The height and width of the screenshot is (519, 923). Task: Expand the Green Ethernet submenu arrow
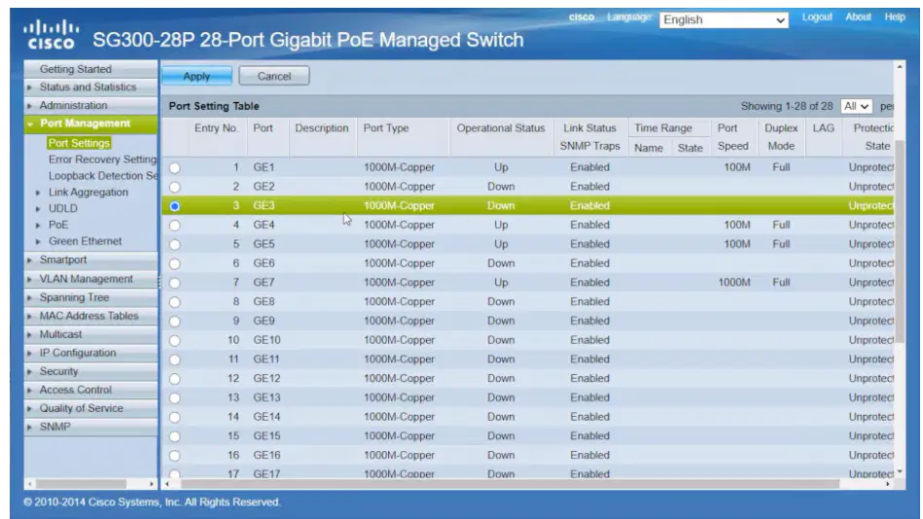[38, 241]
